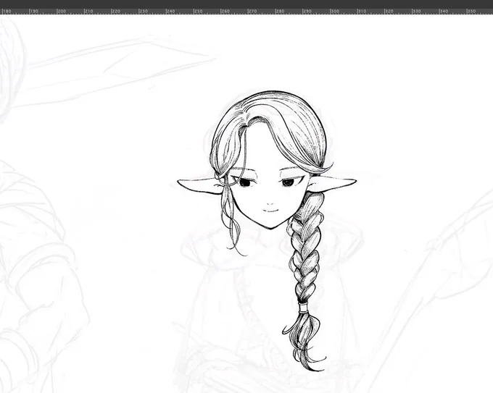The height and width of the screenshot is (393, 493).
Task: Click the 270 mark on the ruler
Action: (x=252, y=12)
